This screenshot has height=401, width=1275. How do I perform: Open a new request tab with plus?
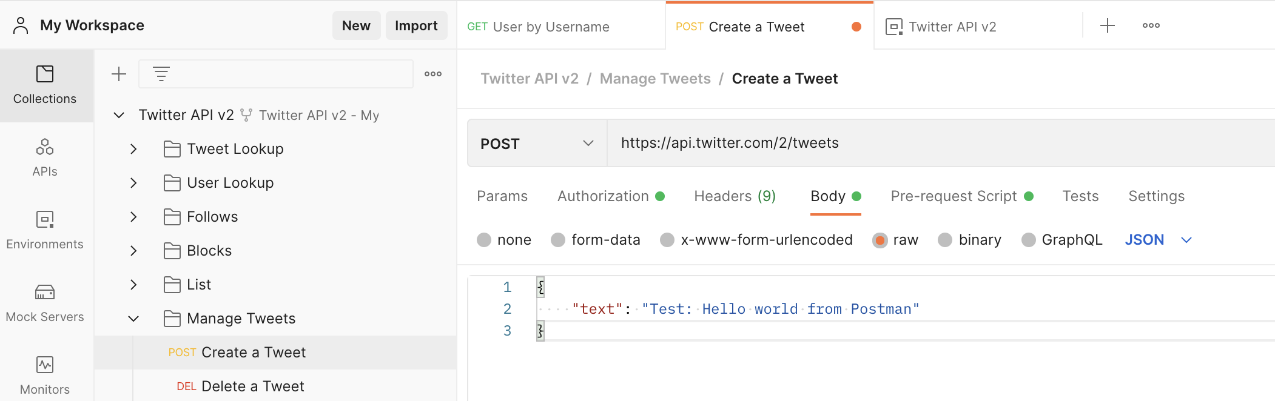point(1108,25)
